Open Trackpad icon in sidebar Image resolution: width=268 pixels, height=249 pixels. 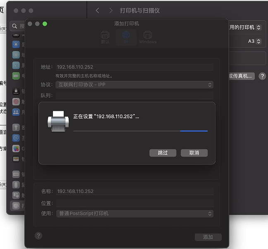[x=16, y=195]
